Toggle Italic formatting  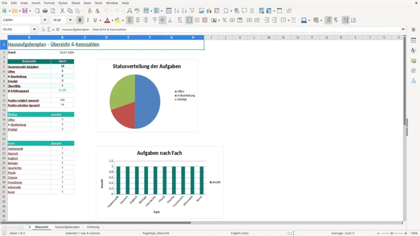pos(88,20)
